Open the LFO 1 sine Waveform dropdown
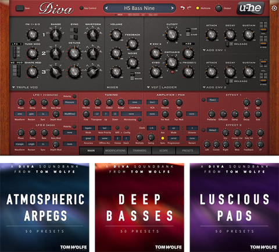Screen dimensions: 279x252 pyautogui.click(x=20, y=113)
